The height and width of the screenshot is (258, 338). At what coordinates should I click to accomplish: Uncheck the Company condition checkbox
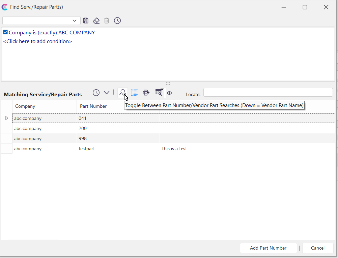5,32
